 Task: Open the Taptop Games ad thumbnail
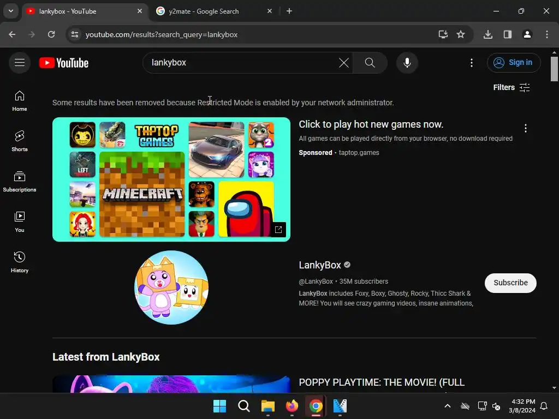pyautogui.click(x=171, y=179)
